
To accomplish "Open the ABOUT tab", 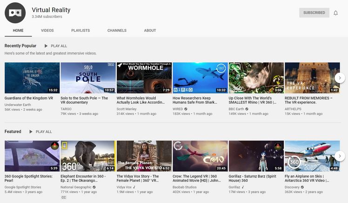I will [x=150, y=30].
